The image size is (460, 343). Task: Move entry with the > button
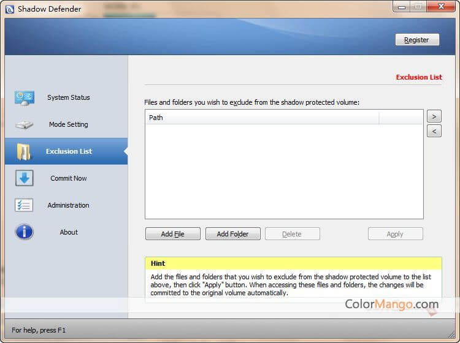pos(434,116)
